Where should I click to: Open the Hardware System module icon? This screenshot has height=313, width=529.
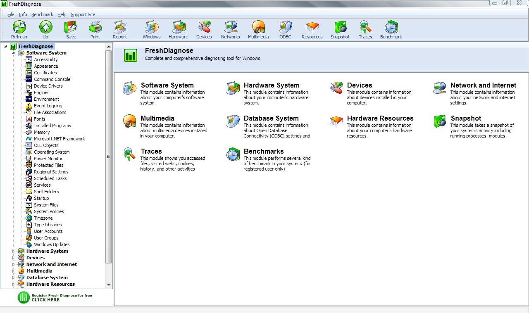point(233,88)
